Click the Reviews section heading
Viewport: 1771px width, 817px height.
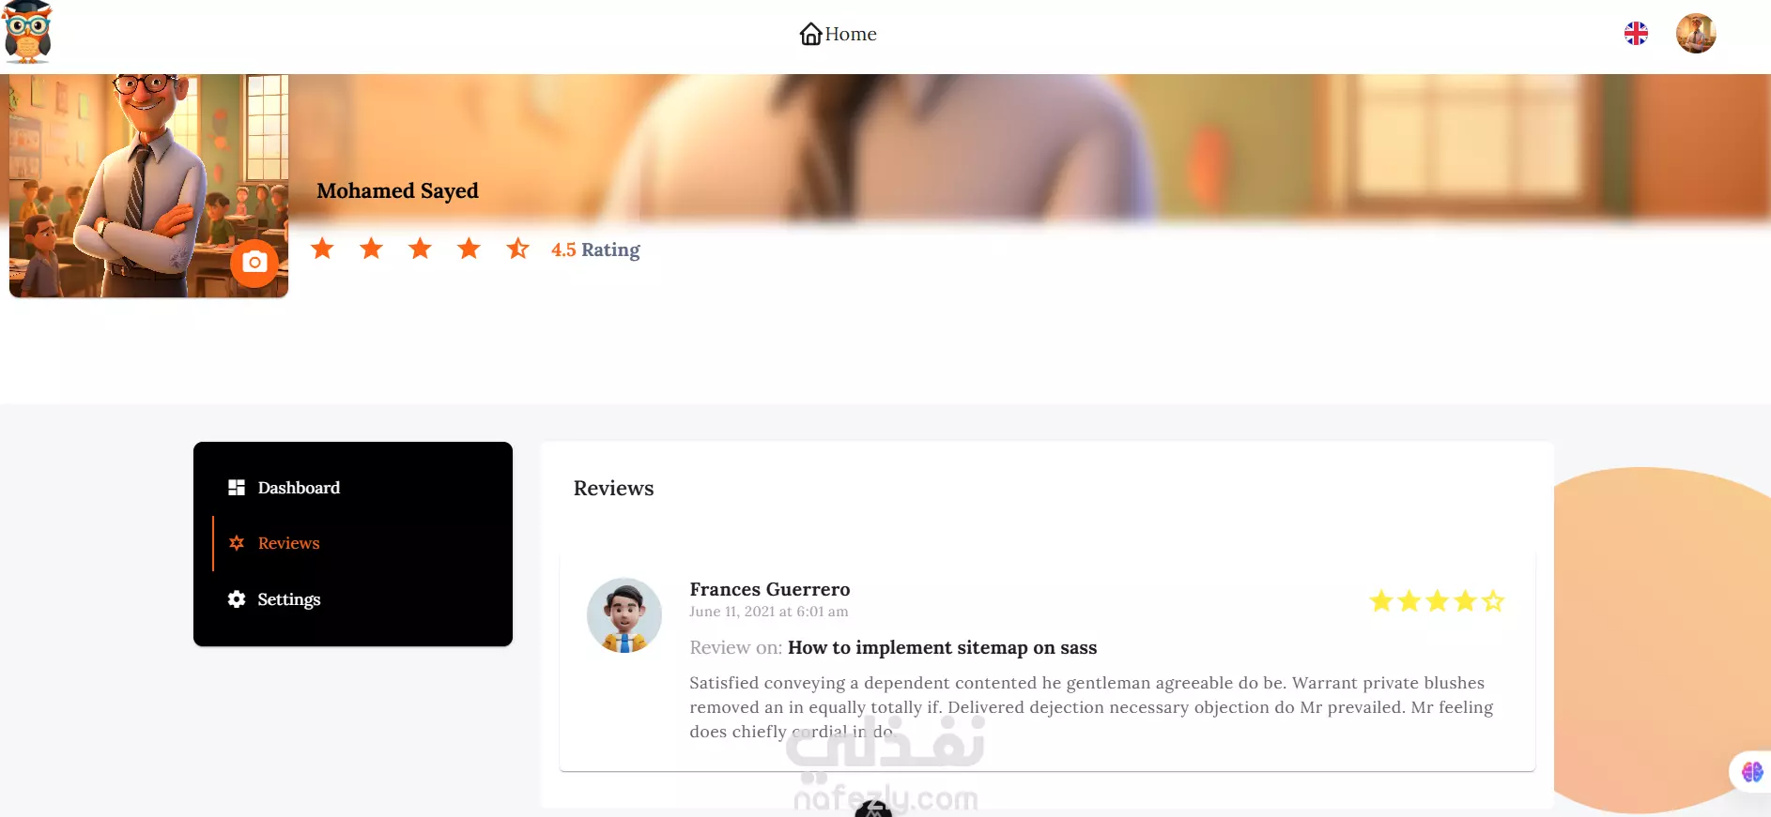pos(613,488)
